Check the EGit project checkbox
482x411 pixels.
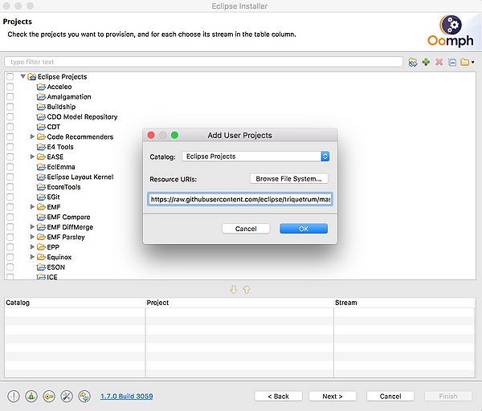pos(10,197)
